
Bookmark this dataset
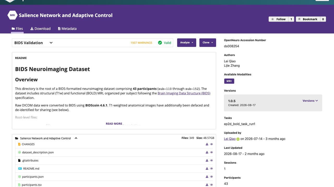pyautogui.click(x=308, y=19)
